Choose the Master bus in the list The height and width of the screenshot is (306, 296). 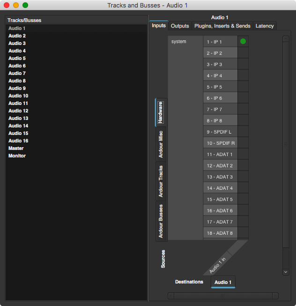point(16,149)
